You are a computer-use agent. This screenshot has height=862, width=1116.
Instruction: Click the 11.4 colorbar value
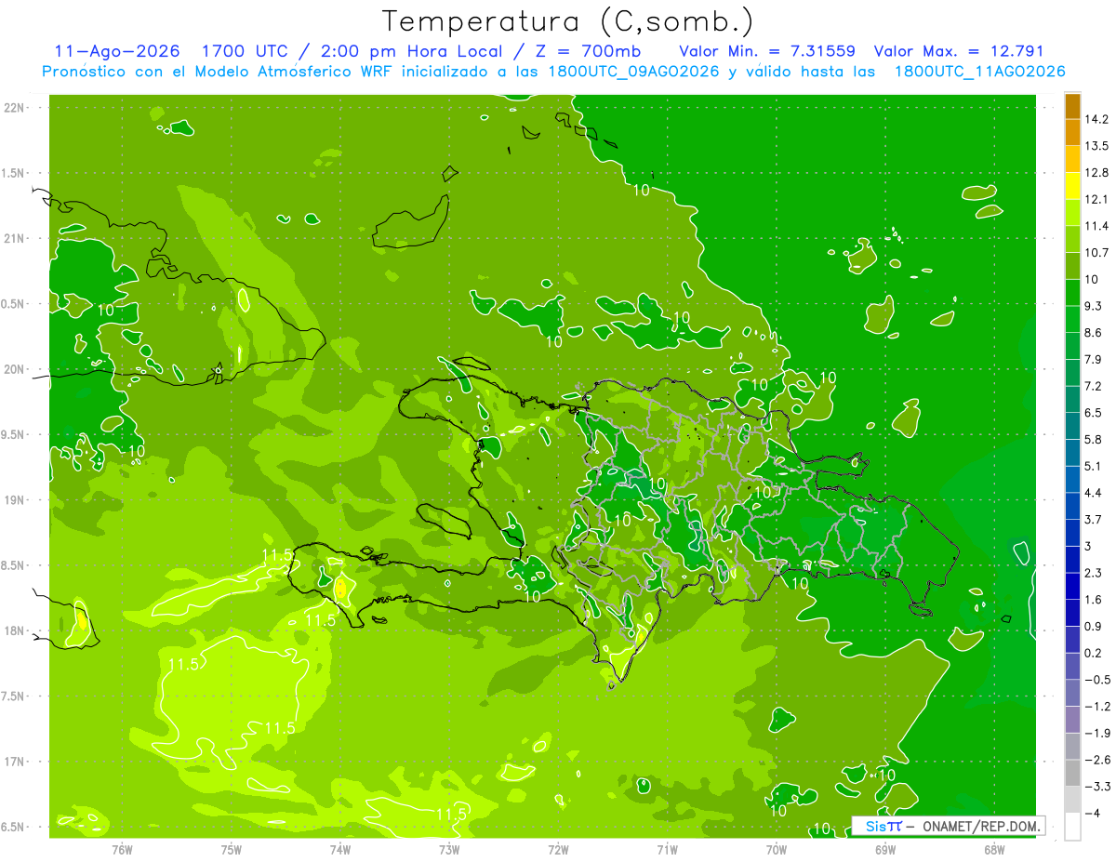click(1096, 226)
